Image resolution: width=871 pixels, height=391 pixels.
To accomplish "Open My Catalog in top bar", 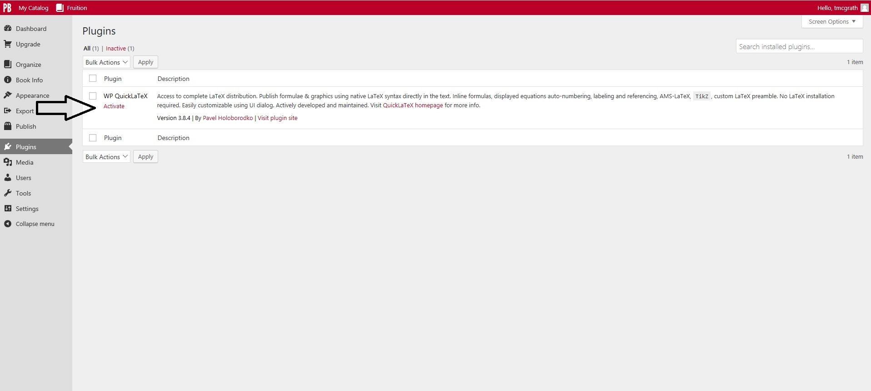I will [33, 8].
